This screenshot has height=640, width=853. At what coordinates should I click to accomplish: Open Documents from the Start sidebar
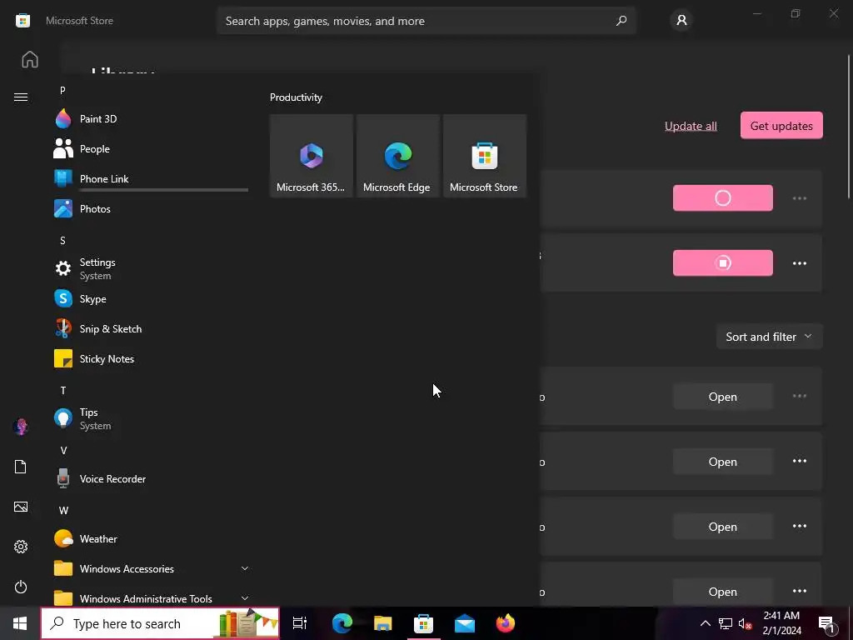[21, 467]
